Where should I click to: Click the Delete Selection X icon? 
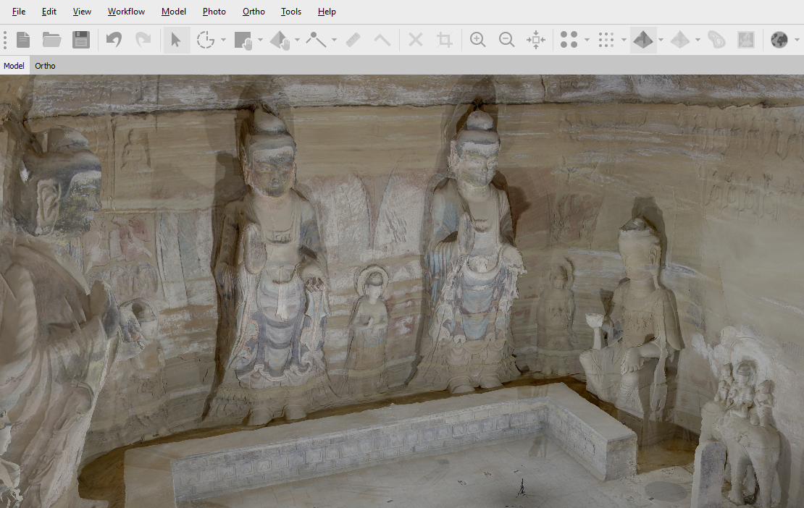tap(416, 39)
